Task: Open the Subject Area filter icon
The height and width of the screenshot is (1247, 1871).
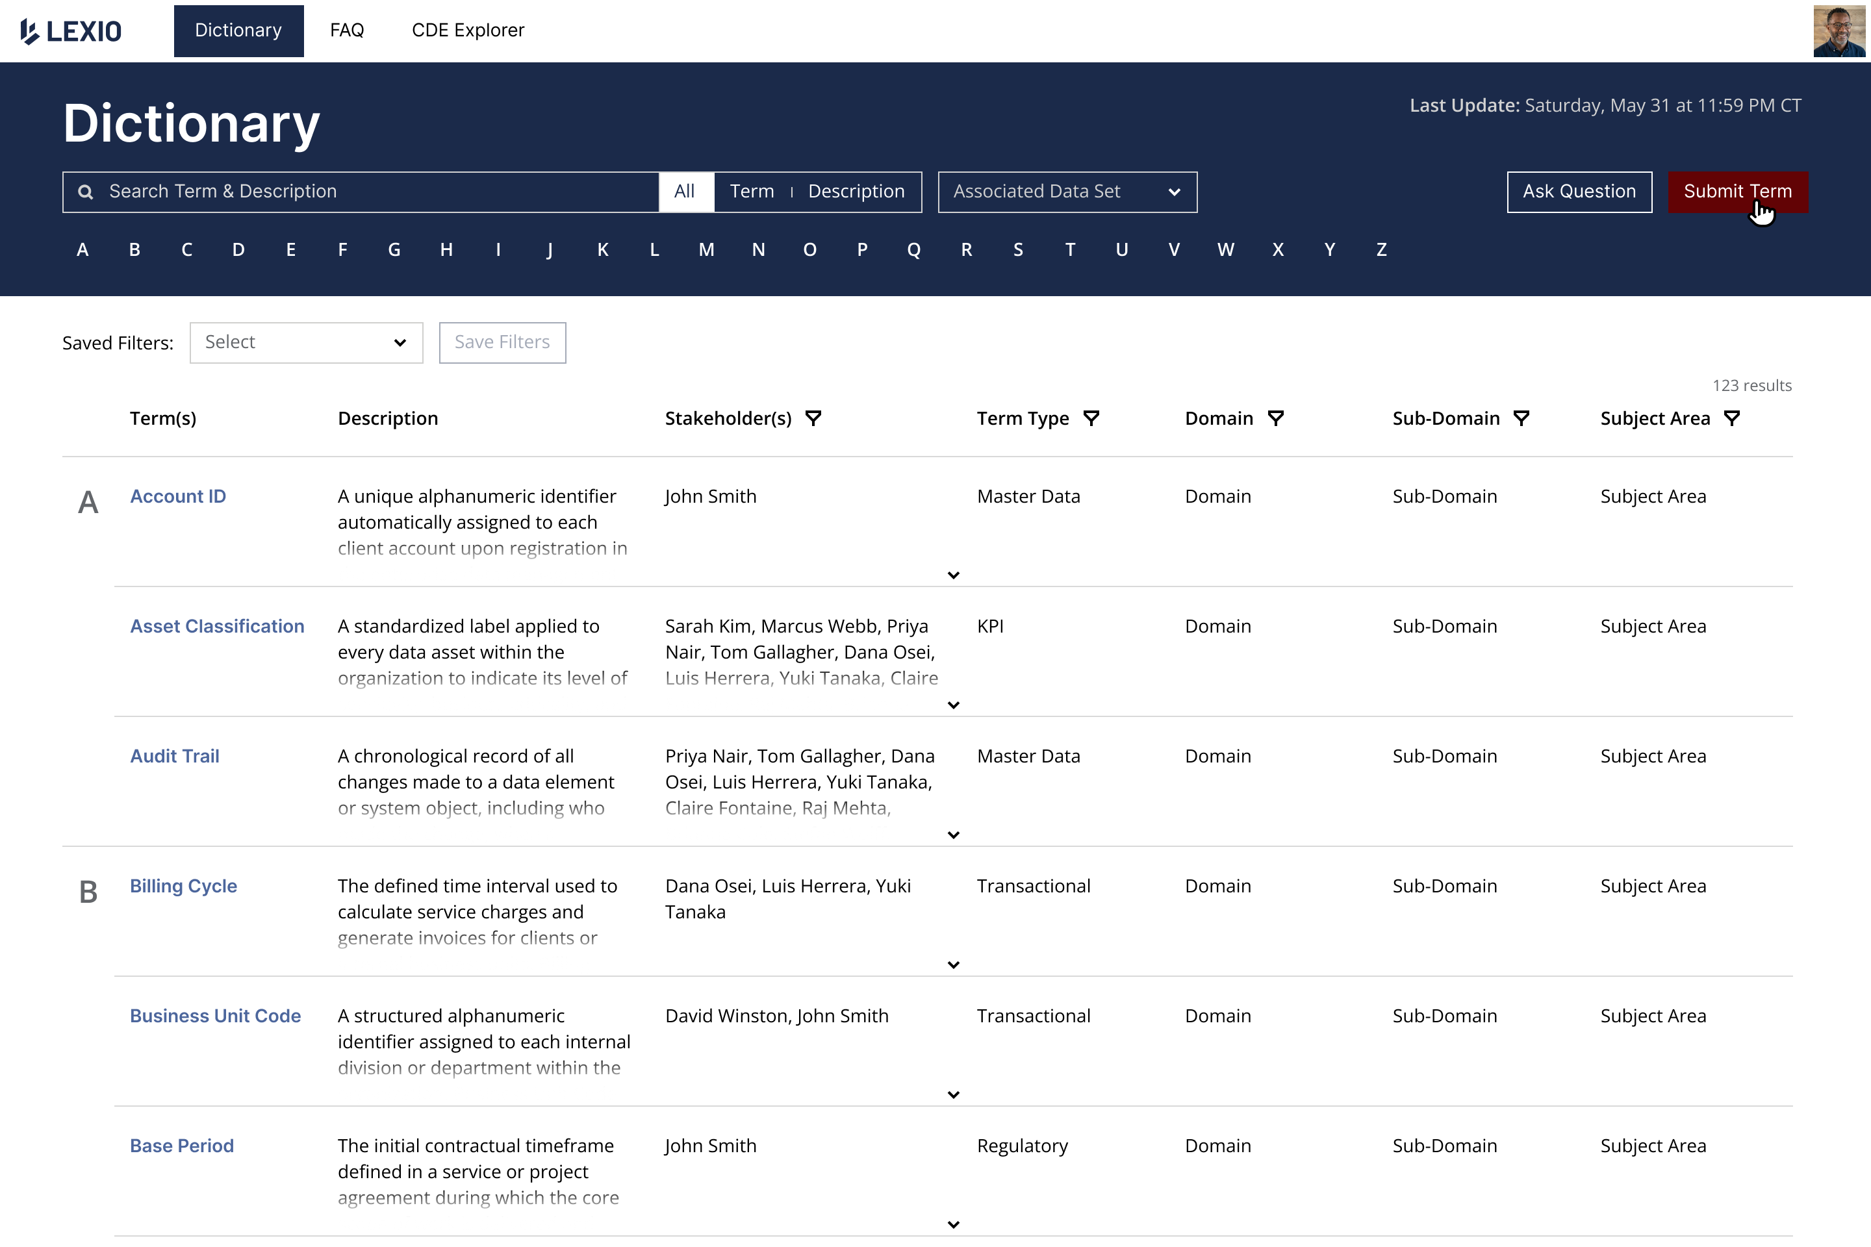Action: click(x=1732, y=418)
